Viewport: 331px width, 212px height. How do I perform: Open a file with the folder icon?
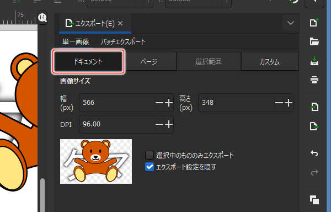(314, 41)
